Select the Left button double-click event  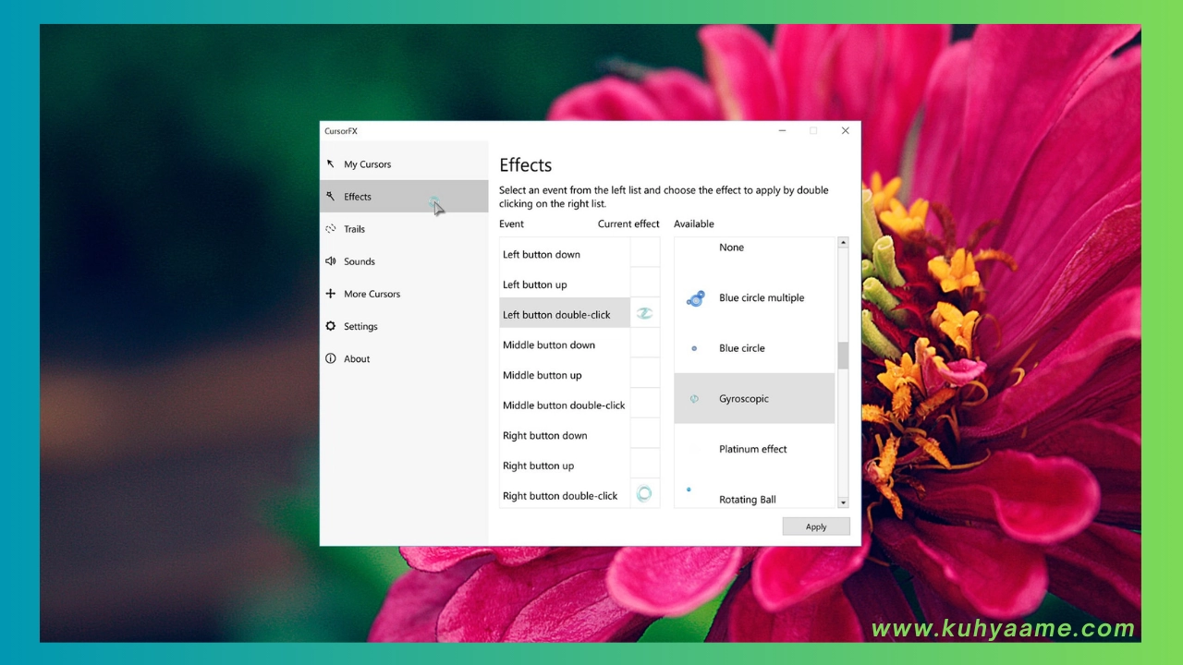565,314
